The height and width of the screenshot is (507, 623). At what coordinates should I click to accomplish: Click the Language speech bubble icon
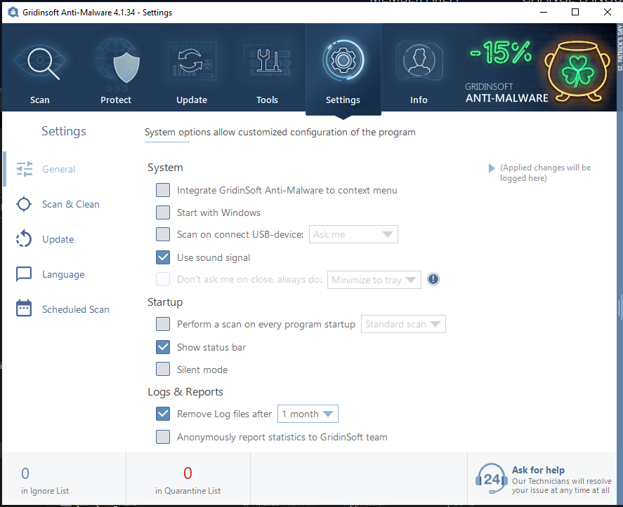tap(24, 274)
